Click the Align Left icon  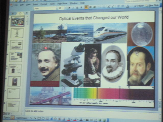coord(86,7)
